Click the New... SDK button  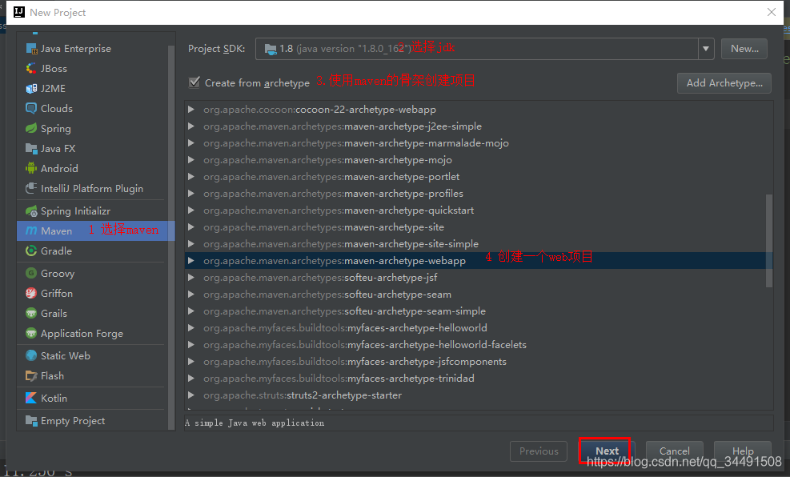[744, 49]
